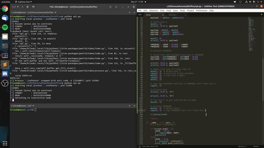Launch Spotify from the dock
The image size is (264, 148).
click(x=5, y=27)
